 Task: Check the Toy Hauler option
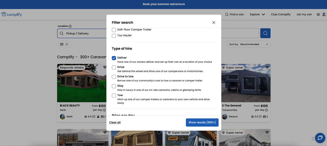[114, 36]
